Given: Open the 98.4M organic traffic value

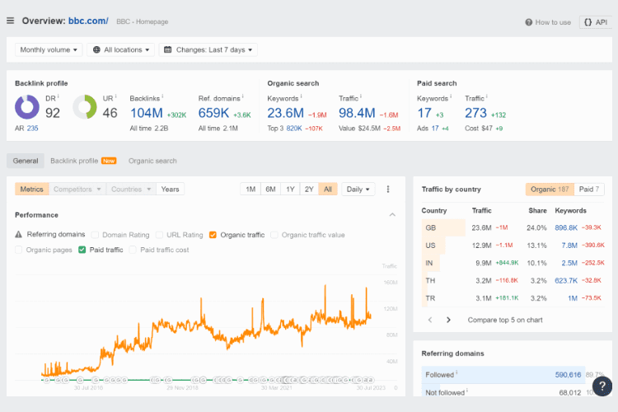Looking at the screenshot, I should (357, 113).
